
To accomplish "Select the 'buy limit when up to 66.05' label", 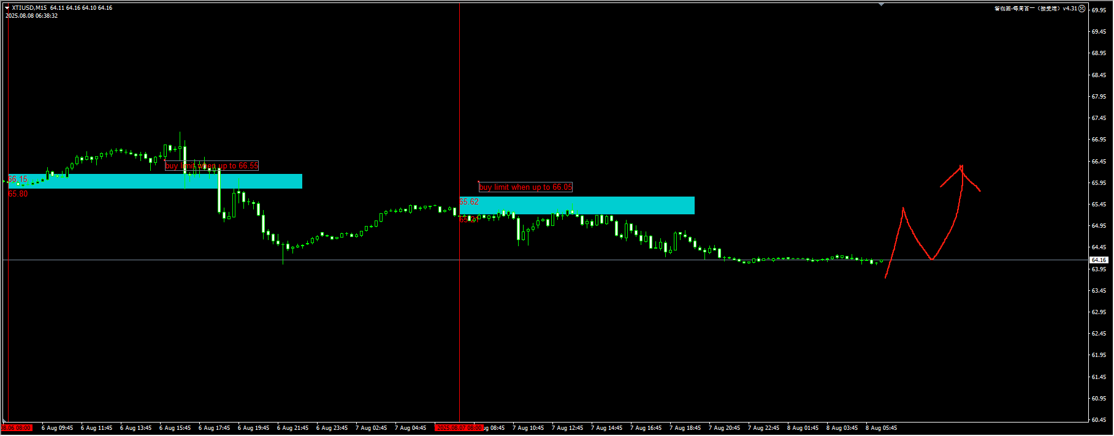I will [x=525, y=187].
